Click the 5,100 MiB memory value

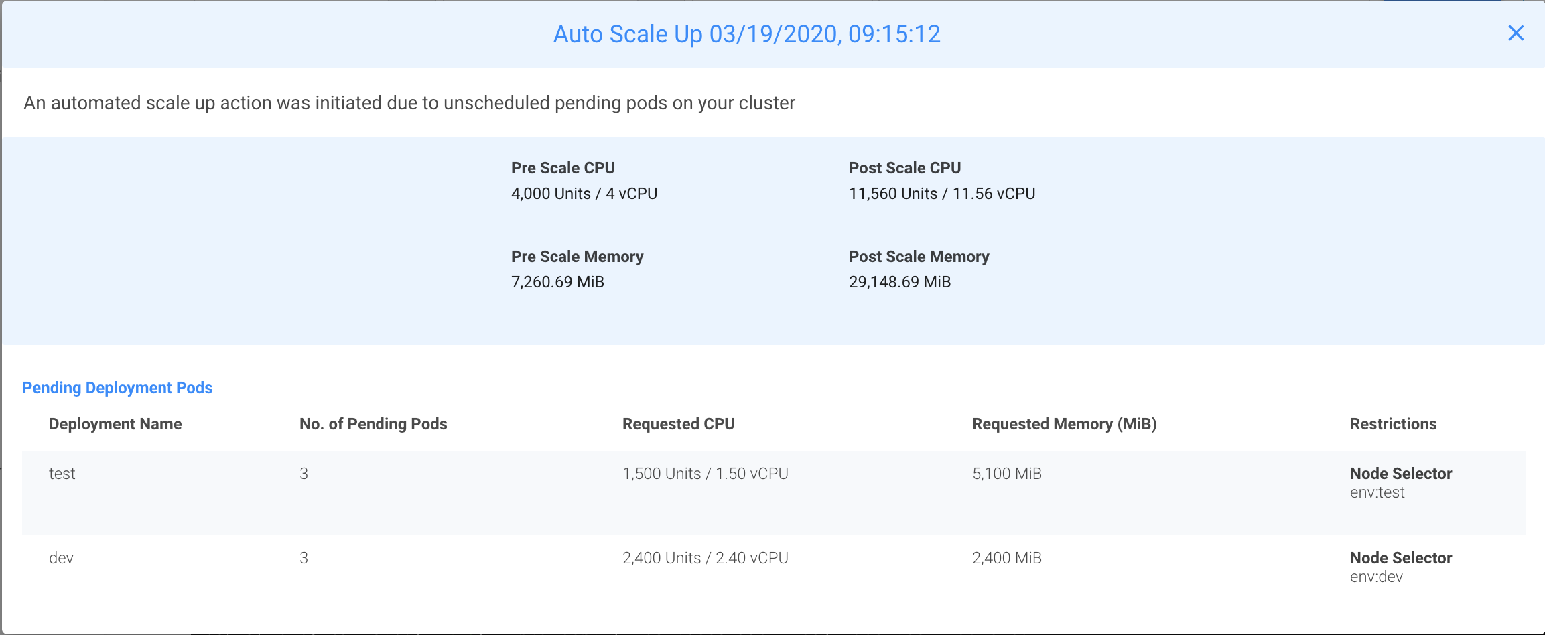click(1006, 474)
